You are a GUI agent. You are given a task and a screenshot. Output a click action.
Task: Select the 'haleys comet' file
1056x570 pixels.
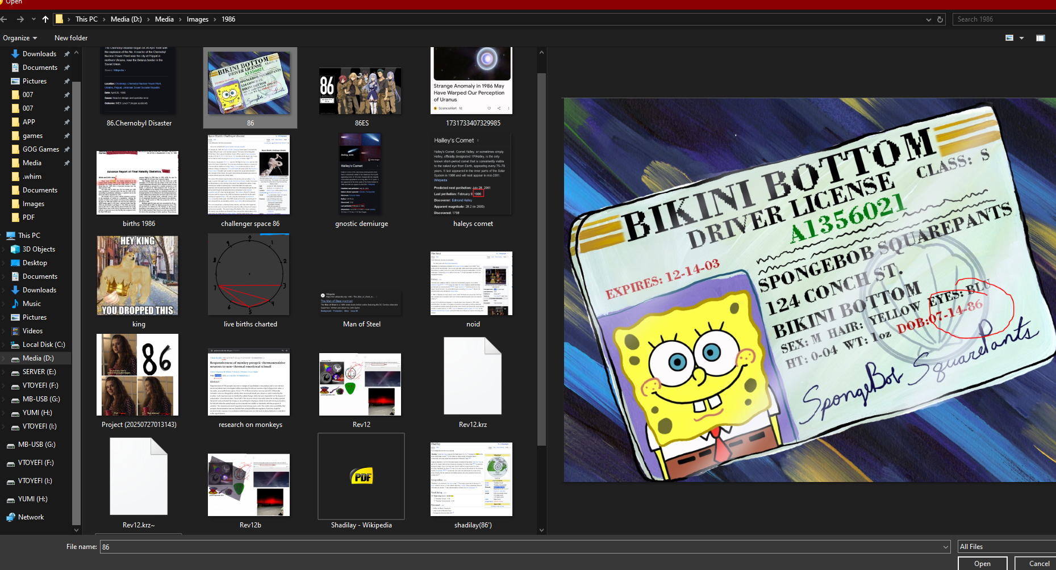pos(473,181)
